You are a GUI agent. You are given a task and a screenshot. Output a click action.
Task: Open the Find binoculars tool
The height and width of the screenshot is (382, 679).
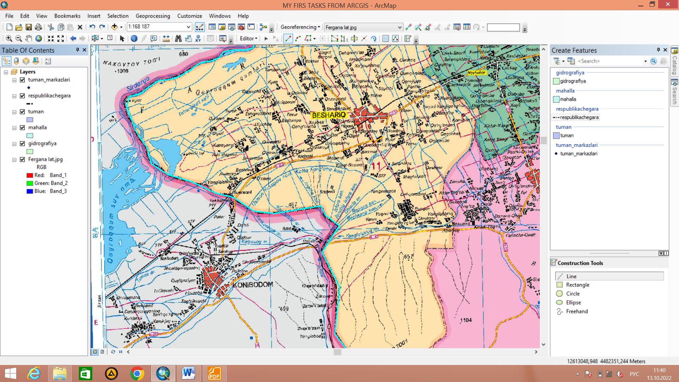178,39
